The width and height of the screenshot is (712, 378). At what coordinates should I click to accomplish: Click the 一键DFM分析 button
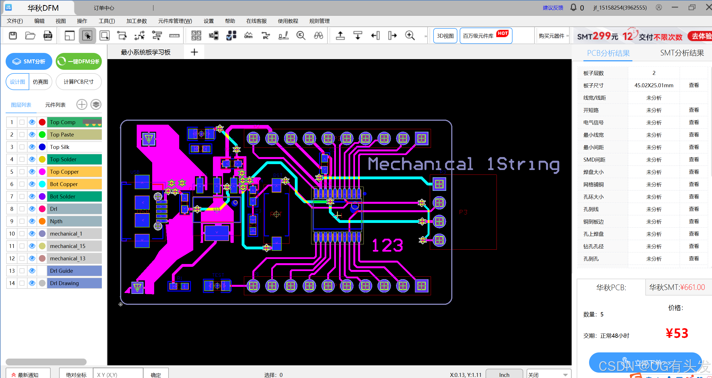tap(79, 61)
